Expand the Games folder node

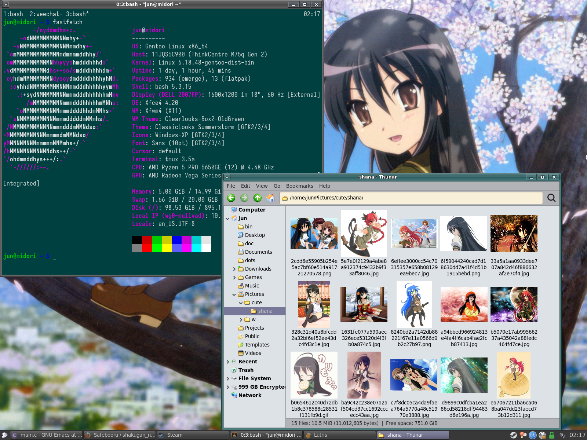coord(234,278)
